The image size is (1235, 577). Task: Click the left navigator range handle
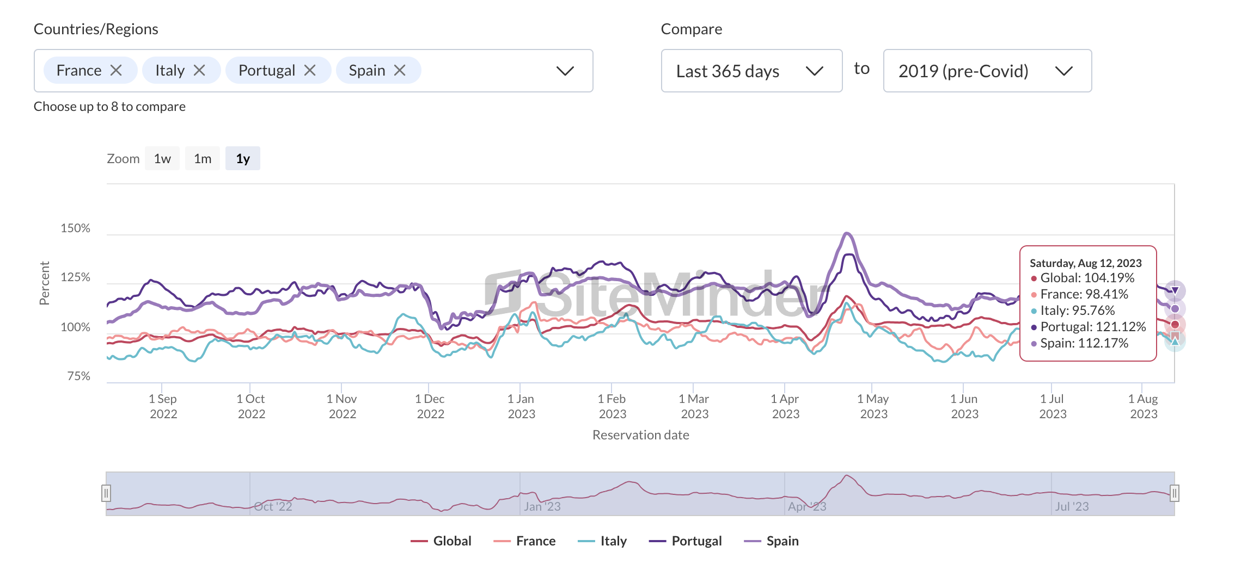pos(106,493)
